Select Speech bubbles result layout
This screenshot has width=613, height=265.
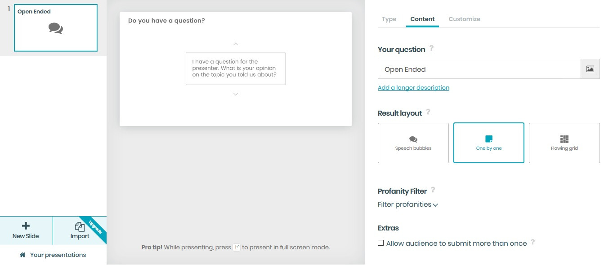pos(413,143)
